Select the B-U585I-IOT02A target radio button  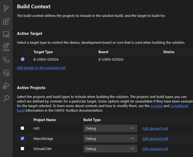(23, 59)
